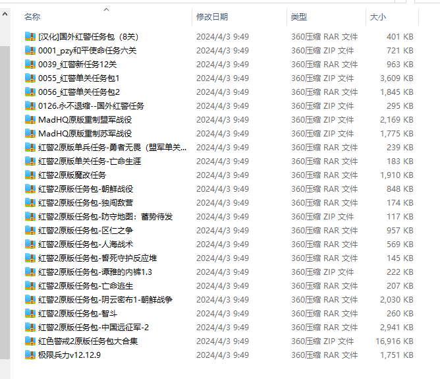This screenshot has width=440, height=379.
Task: Sort files by the 类型 column header
Action: [x=299, y=16]
